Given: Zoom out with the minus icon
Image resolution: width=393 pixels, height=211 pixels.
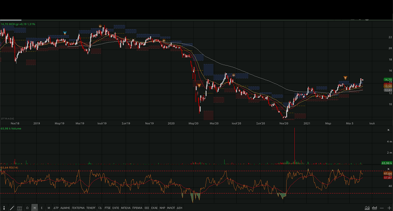Looking at the screenshot, I should click(x=382, y=208).
